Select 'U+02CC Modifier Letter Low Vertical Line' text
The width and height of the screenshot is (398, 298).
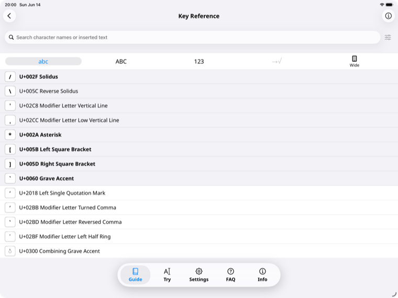69,120
